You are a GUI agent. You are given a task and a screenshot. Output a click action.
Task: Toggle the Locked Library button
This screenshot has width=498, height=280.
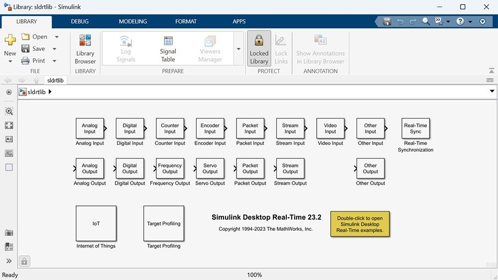tap(259, 49)
